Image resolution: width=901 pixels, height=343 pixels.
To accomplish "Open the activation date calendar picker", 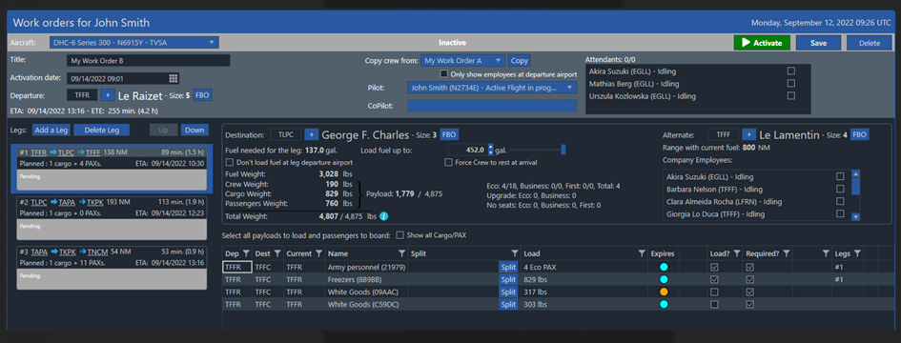I will pos(174,78).
